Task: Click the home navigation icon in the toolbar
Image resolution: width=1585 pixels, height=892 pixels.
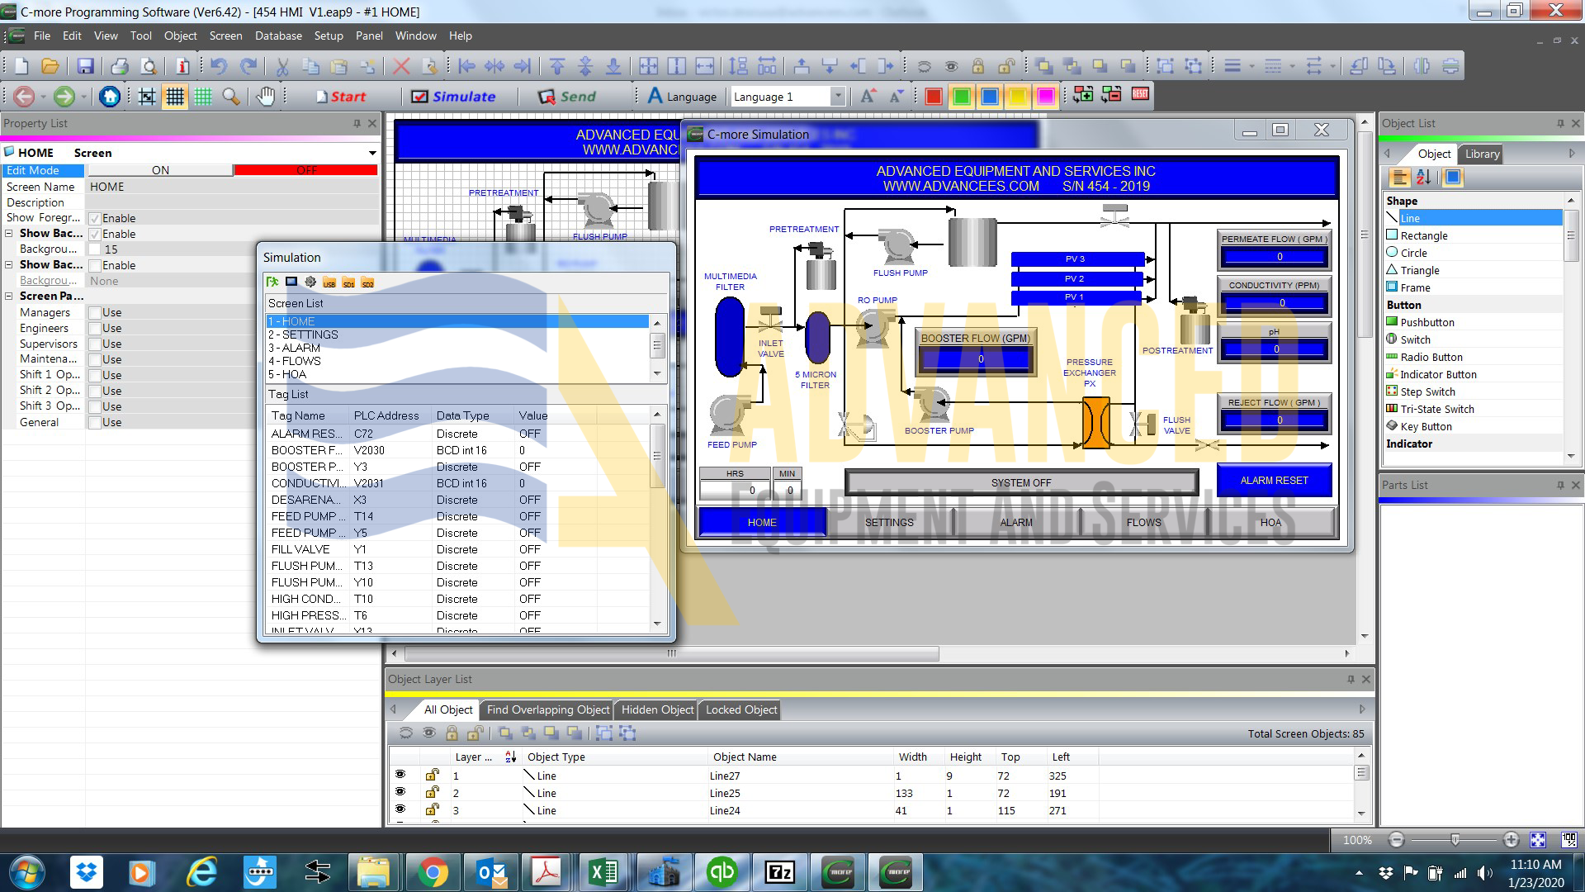Action: click(110, 96)
